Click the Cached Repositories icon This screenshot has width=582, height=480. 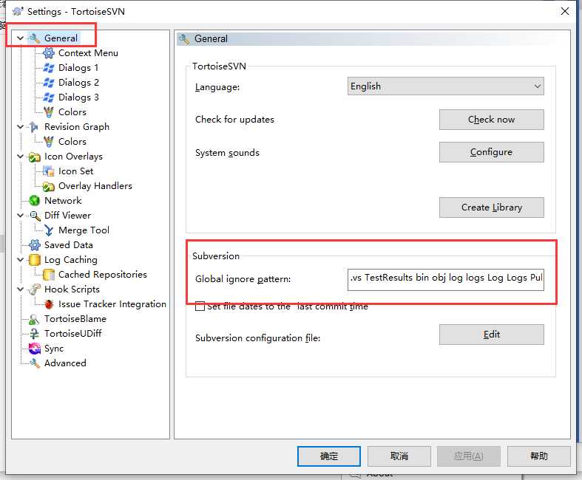(x=49, y=275)
